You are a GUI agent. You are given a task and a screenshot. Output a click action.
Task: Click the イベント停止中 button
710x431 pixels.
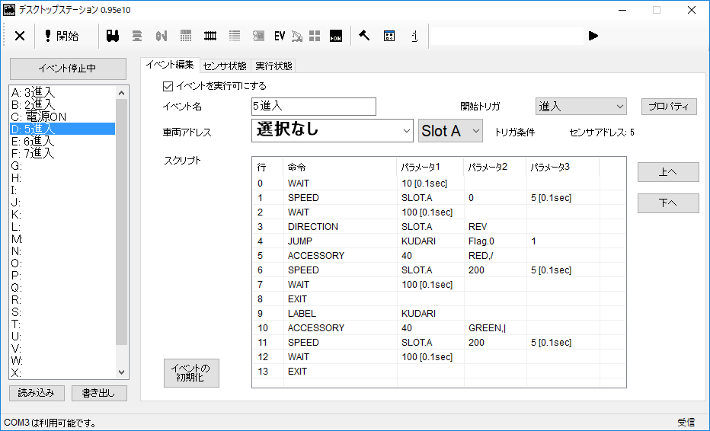[x=68, y=69]
